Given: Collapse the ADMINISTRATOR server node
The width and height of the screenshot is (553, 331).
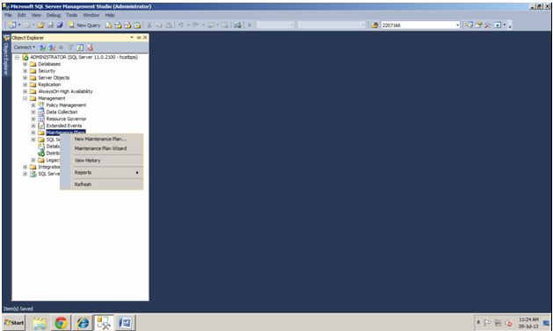Looking at the screenshot, I should [x=17, y=57].
